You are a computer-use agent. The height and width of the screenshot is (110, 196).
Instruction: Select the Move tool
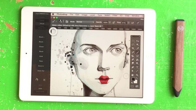click(x=138, y=41)
